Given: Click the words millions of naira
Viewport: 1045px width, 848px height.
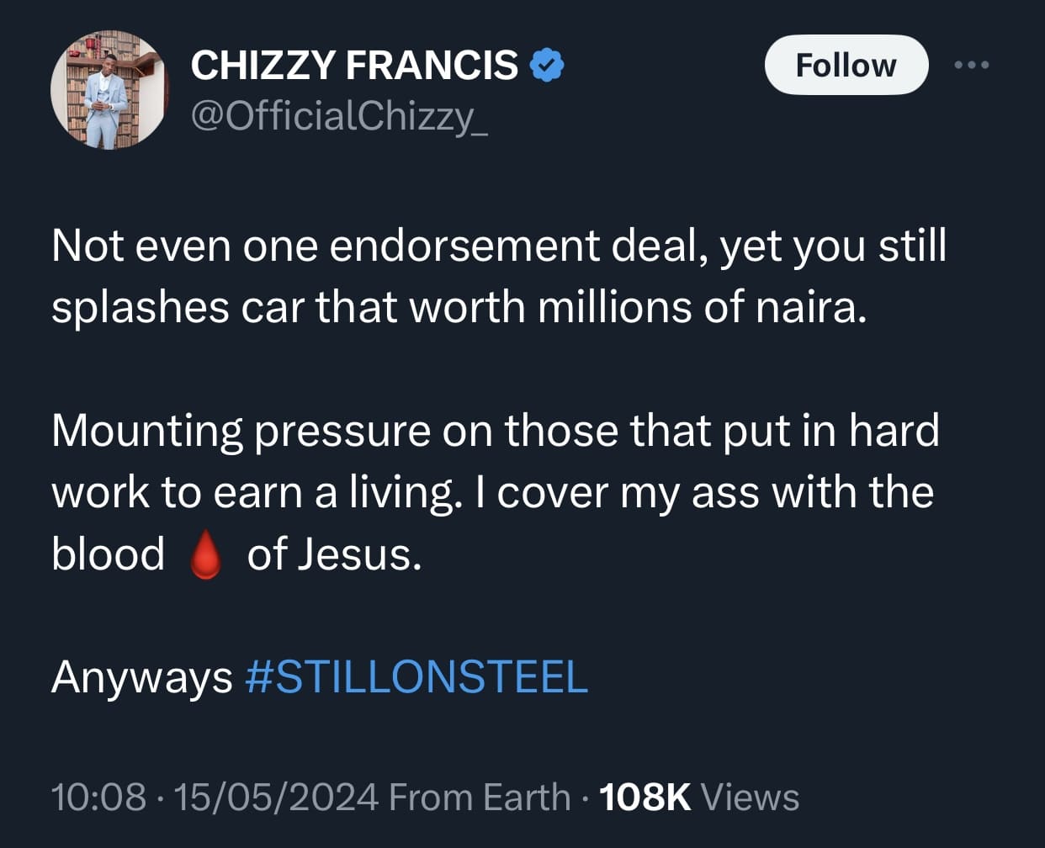Looking at the screenshot, I should [x=701, y=307].
